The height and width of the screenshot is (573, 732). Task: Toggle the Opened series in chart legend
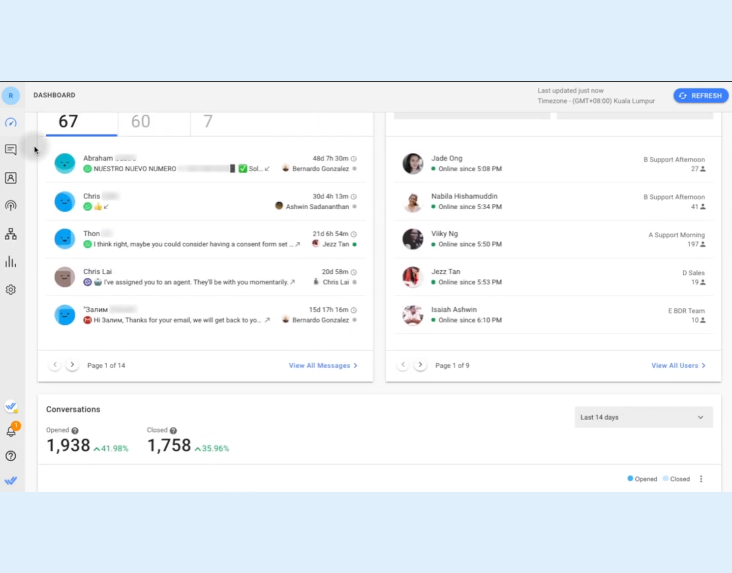click(x=642, y=479)
